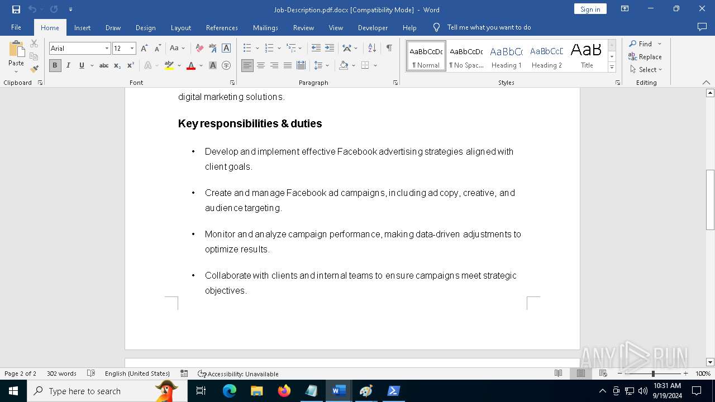
Task: Open the font size dropdown
Action: point(132,49)
